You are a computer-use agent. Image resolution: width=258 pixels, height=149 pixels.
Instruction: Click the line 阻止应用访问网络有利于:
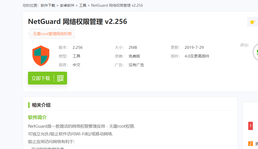51,142
